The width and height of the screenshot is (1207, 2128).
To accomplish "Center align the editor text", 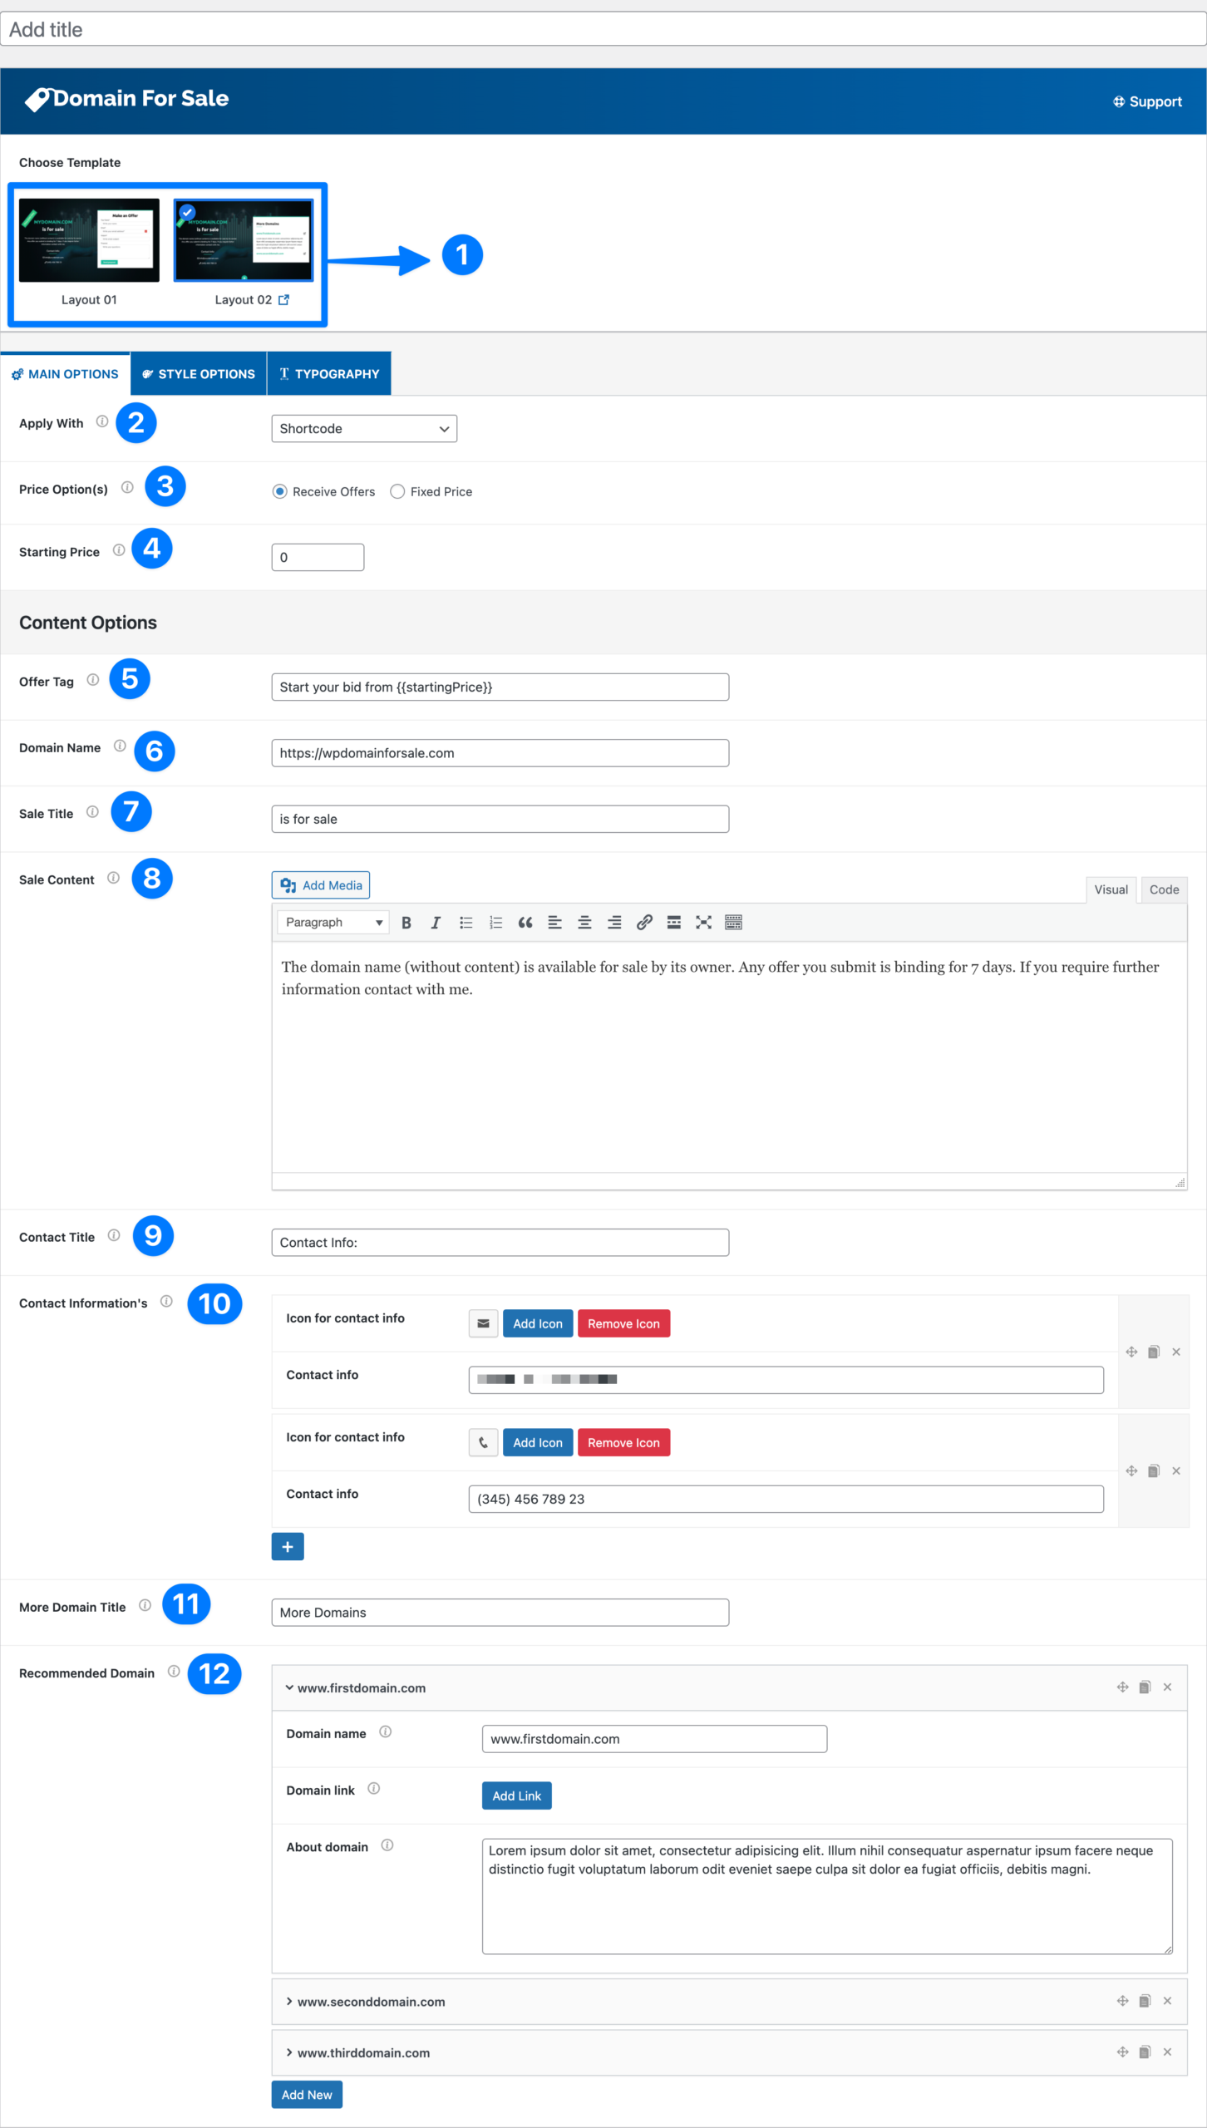I will (x=585, y=923).
